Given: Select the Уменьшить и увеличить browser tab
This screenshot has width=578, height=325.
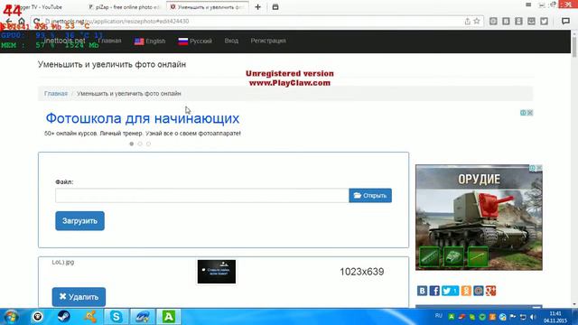Looking at the screenshot, I should click(x=208, y=7).
